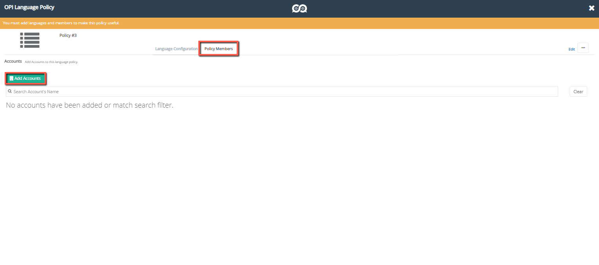Click the dark header bar right of the logo

coord(431,8)
